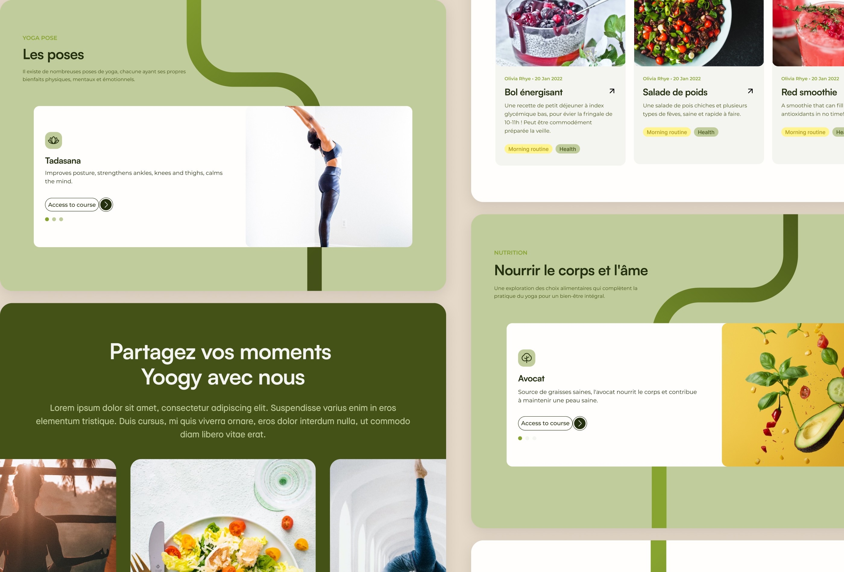Select the Health tag on Salade de poids

tap(705, 132)
